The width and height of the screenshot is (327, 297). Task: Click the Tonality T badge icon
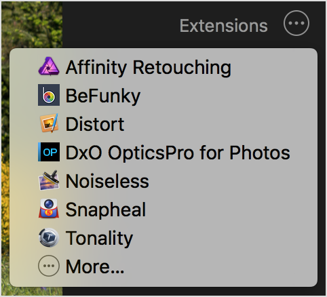click(x=49, y=237)
